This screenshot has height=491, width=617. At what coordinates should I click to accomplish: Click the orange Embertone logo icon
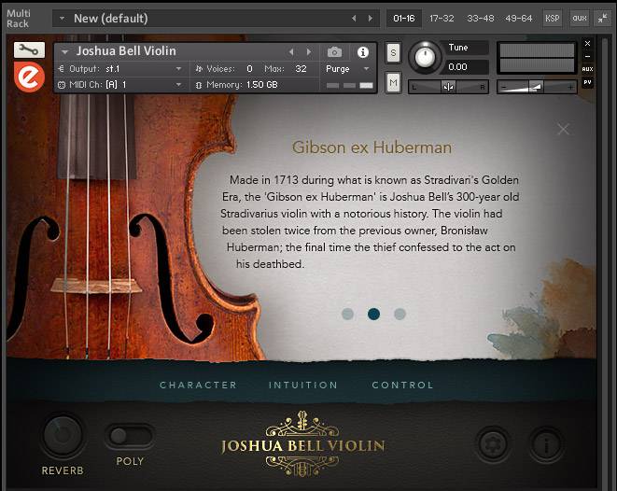coord(30,77)
